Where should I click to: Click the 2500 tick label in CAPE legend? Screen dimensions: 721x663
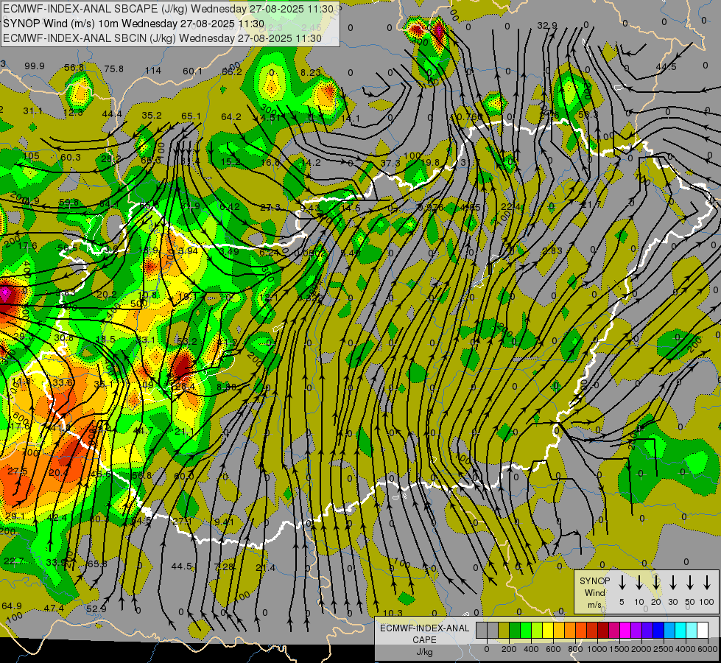tap(664, 649)
